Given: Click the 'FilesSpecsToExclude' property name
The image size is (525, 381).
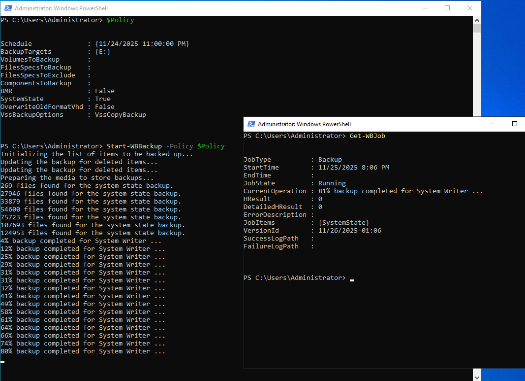Looking at the screenshot, I should 38,75.
